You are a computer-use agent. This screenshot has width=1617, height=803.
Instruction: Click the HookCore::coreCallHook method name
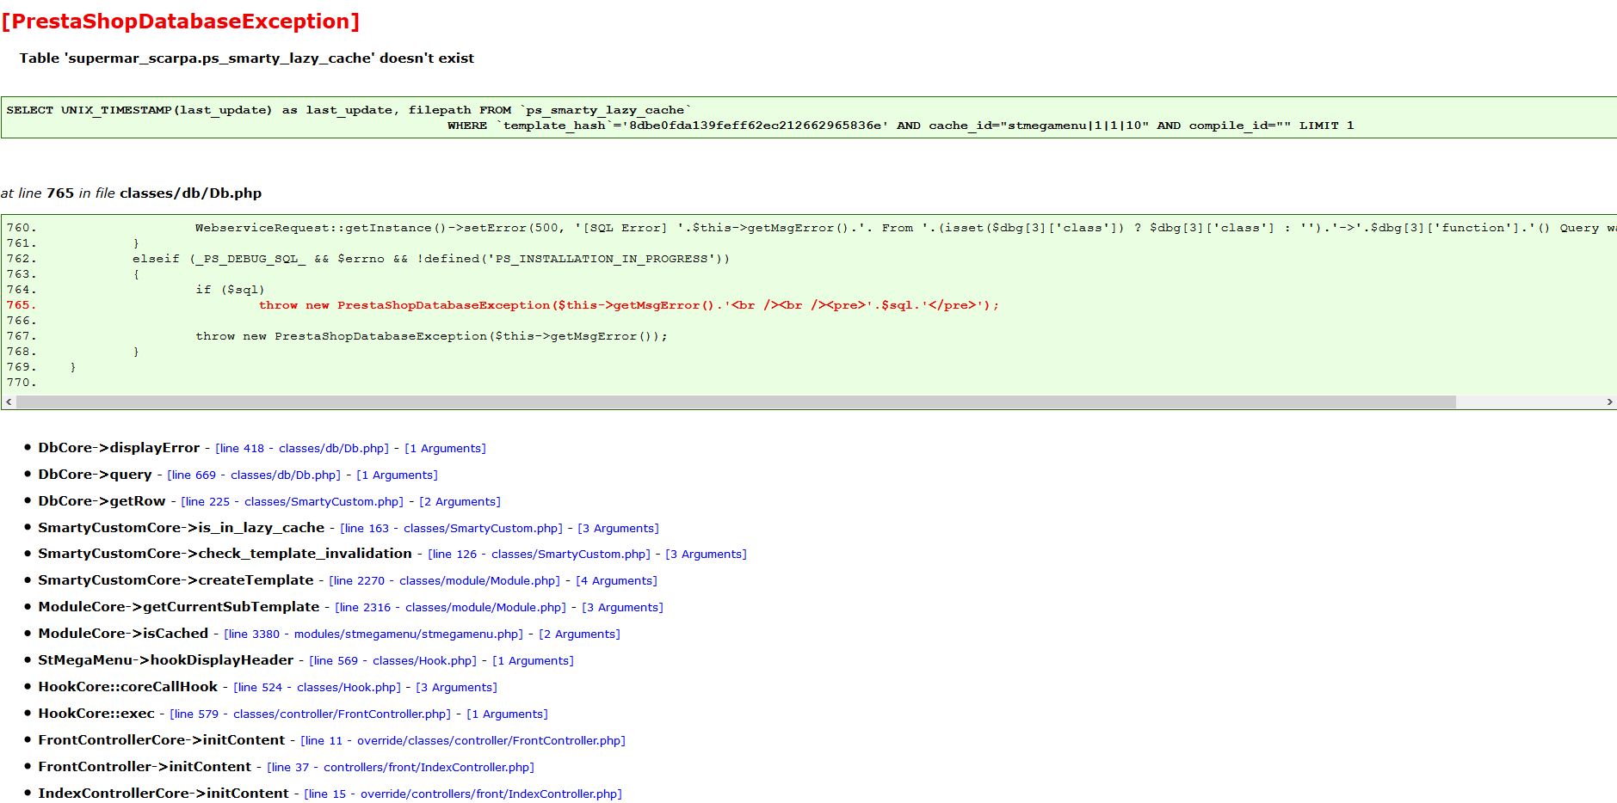click(128, 687)
